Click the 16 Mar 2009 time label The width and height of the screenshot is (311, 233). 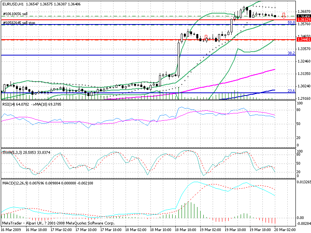(11, 230)
